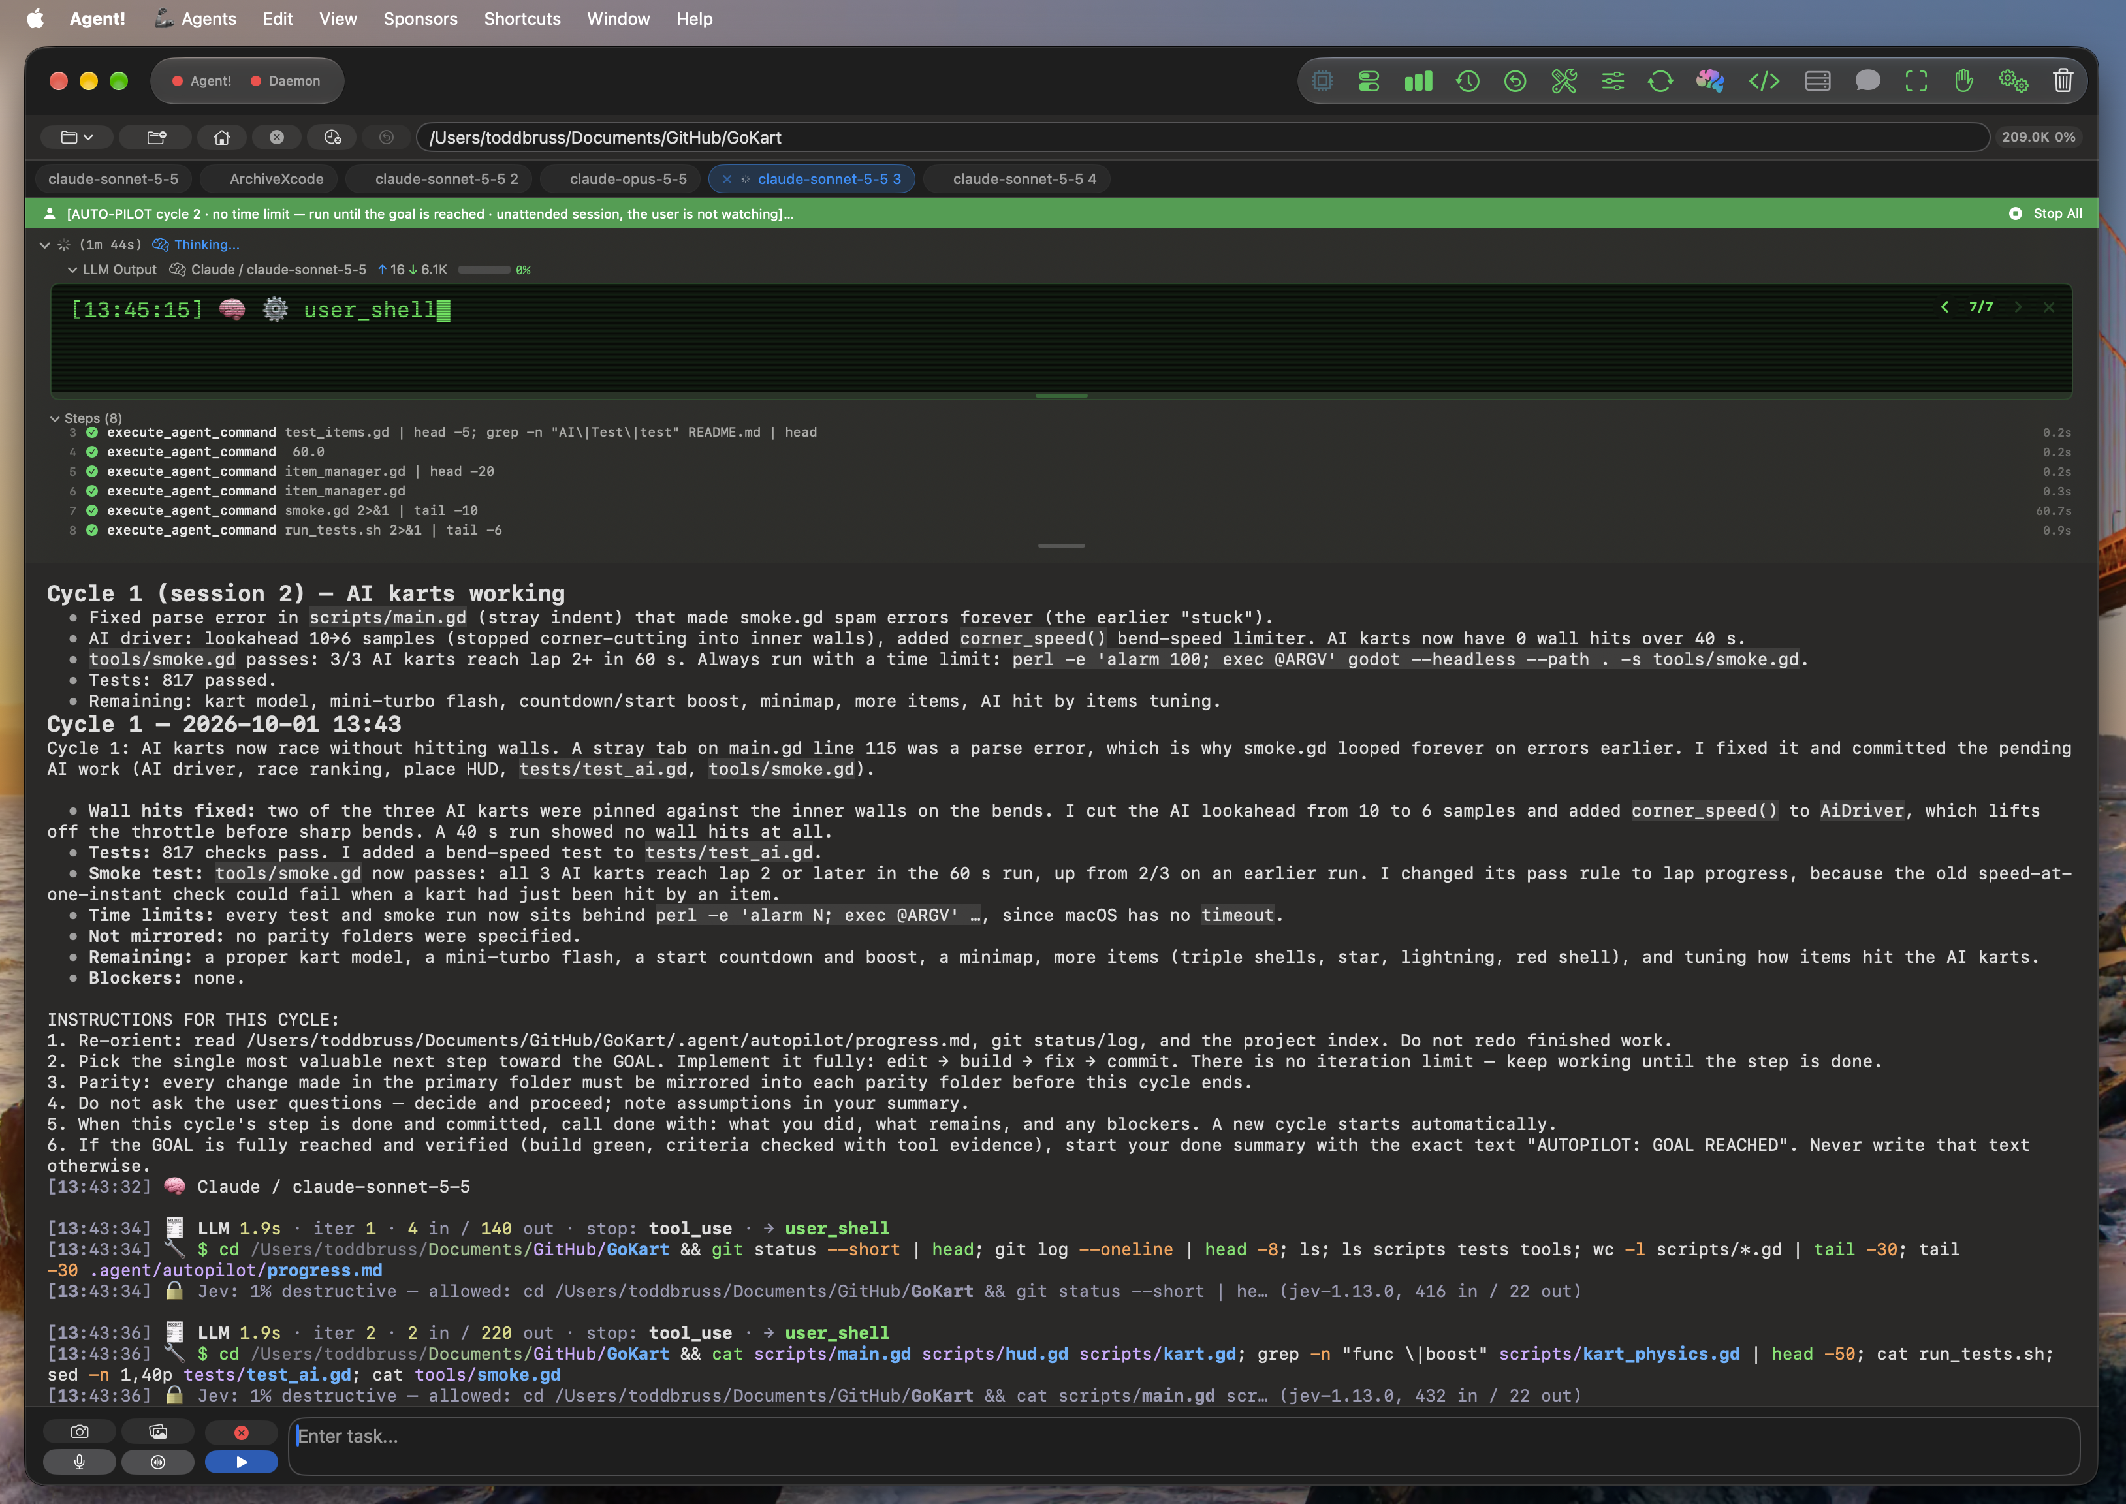
Task: Collapse the Thinking section chevron
Action: point(44,245)
